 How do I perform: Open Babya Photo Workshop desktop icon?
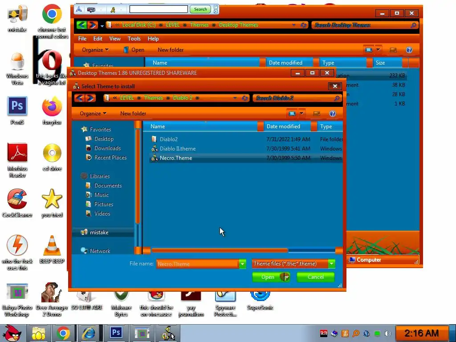coord(17,300)
